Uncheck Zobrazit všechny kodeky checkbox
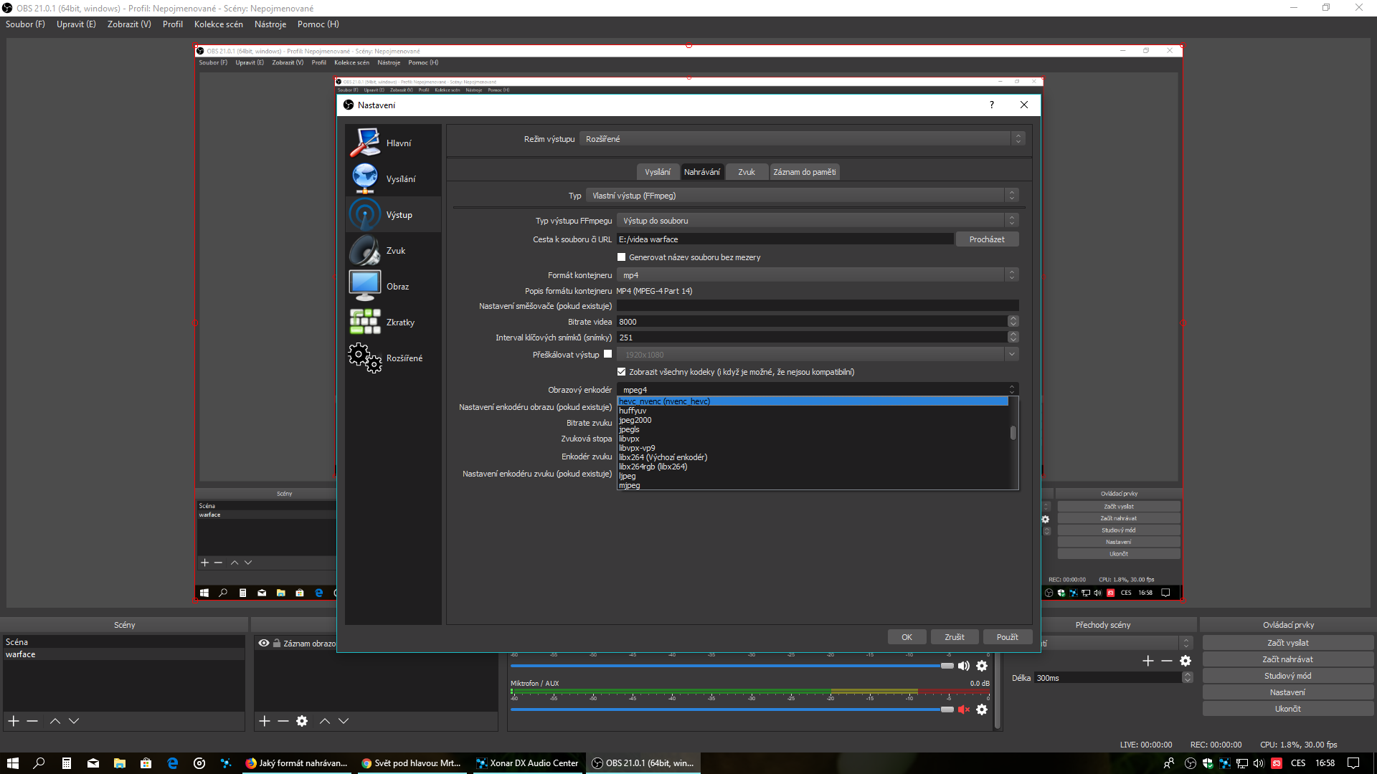 622,372
